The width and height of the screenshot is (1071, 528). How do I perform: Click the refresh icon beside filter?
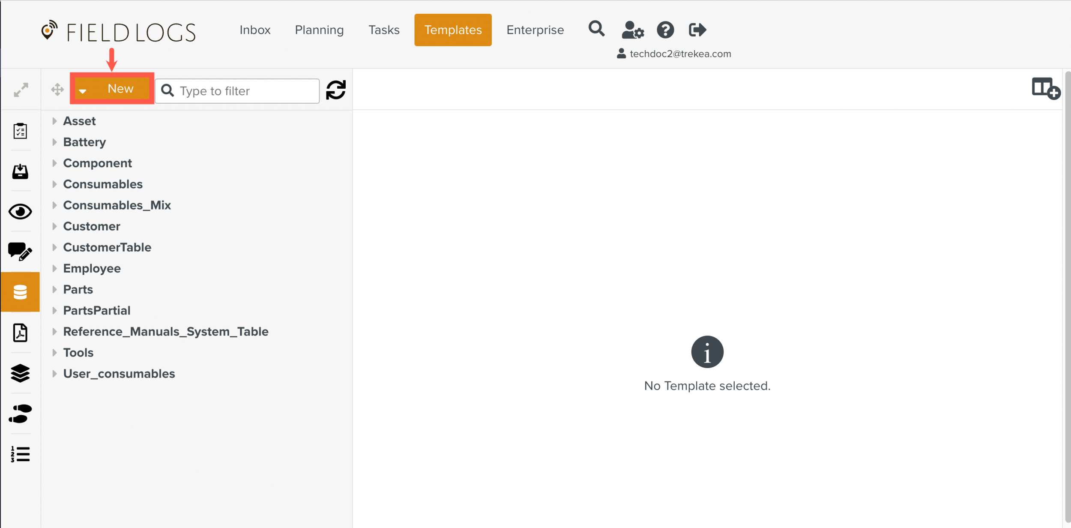click(x=335, y=90)
